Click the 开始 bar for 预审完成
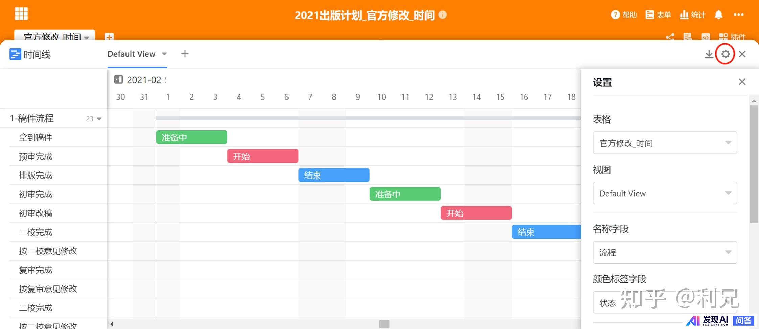 point(263,156)
